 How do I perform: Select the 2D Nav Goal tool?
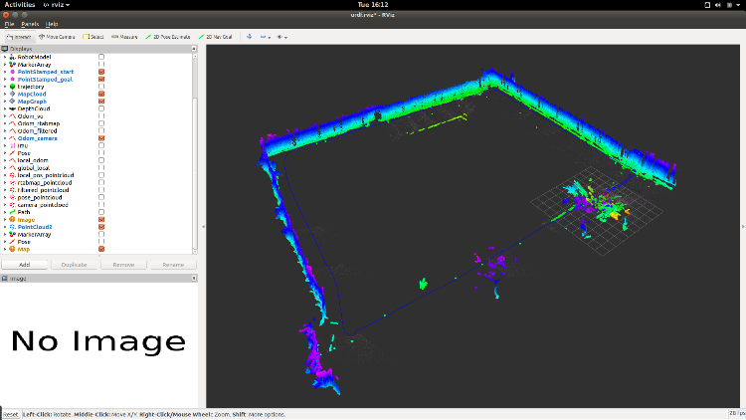218,36
